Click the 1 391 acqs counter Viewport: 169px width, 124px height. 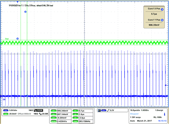coord(135,117)
